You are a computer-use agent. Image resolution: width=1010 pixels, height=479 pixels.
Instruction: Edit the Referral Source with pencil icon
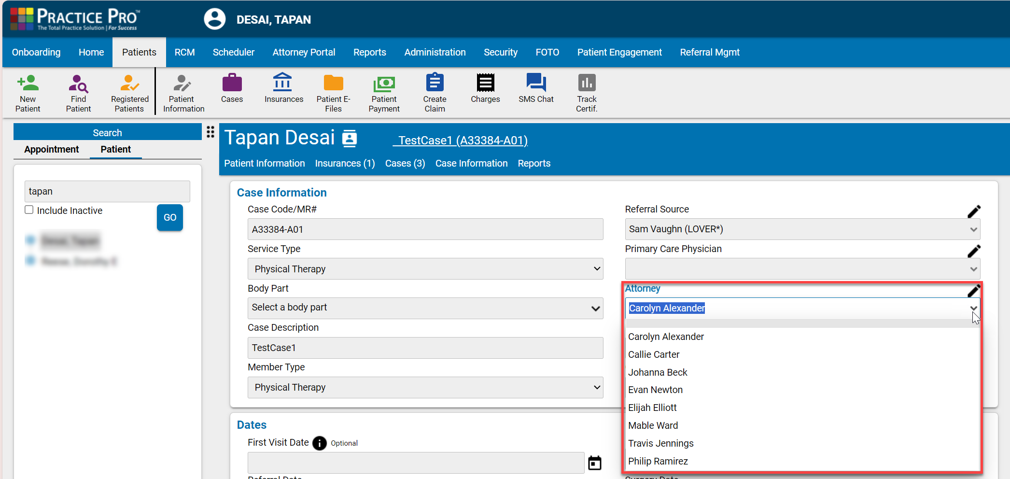click(974, 211)
